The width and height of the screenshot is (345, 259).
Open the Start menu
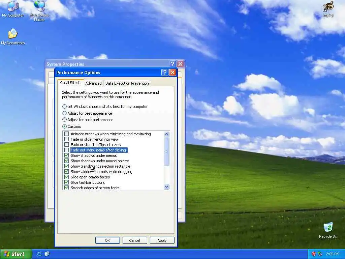coord(16,254)
